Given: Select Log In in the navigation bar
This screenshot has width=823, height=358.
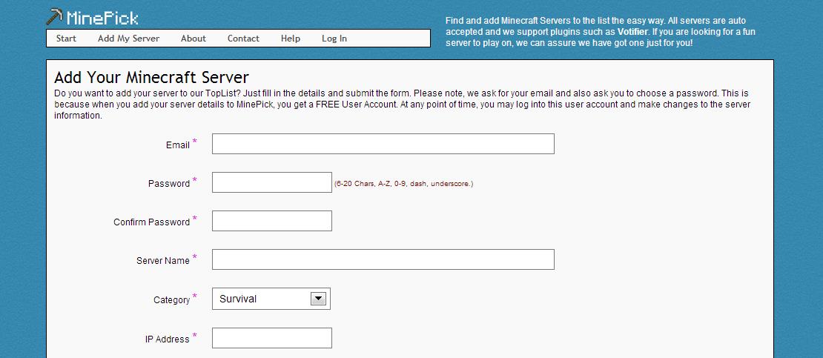Looking at the screenshot, I should coord(334,39).
